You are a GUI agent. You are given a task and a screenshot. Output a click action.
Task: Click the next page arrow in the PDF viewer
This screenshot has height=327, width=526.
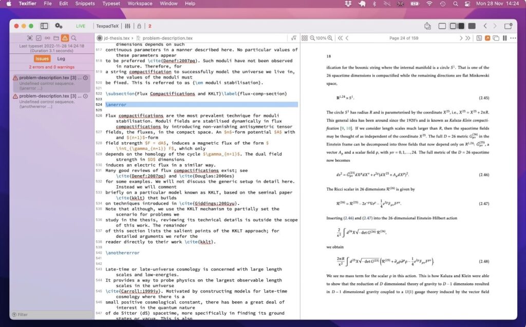click(462, 37)
